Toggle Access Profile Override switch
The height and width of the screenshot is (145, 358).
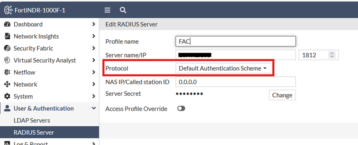point(181,108)
